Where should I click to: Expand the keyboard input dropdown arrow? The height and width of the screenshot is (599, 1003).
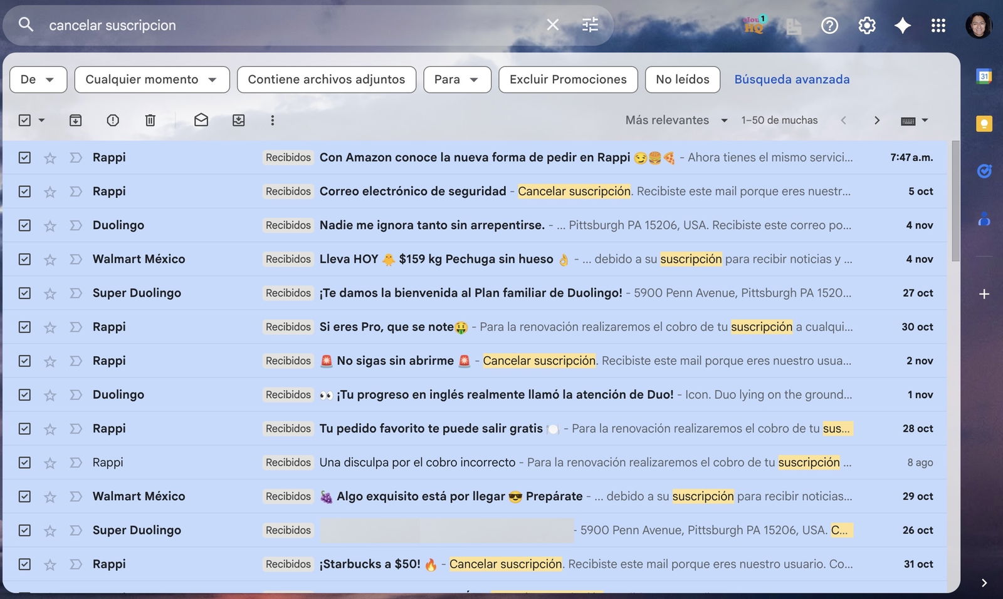pos(925,120)
